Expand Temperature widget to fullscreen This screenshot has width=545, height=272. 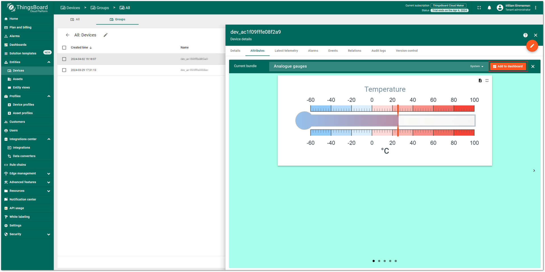(x=487, y=80)
